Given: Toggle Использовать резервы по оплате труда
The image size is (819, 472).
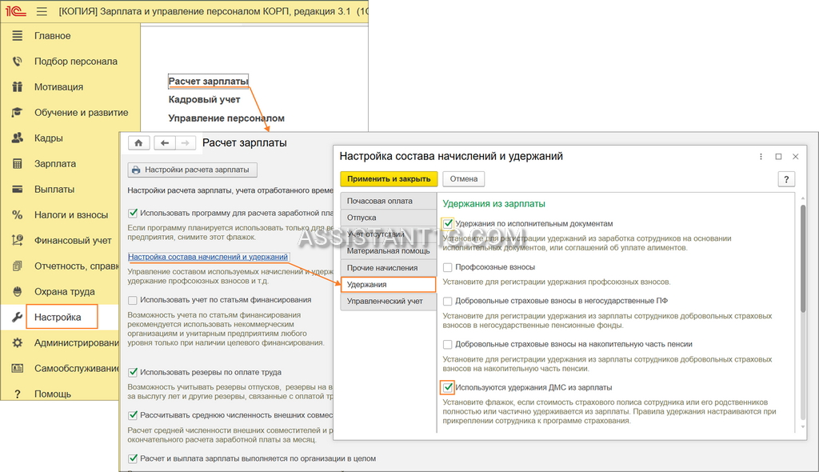Looking at the screenshot, I should click(x=133, y=372).
